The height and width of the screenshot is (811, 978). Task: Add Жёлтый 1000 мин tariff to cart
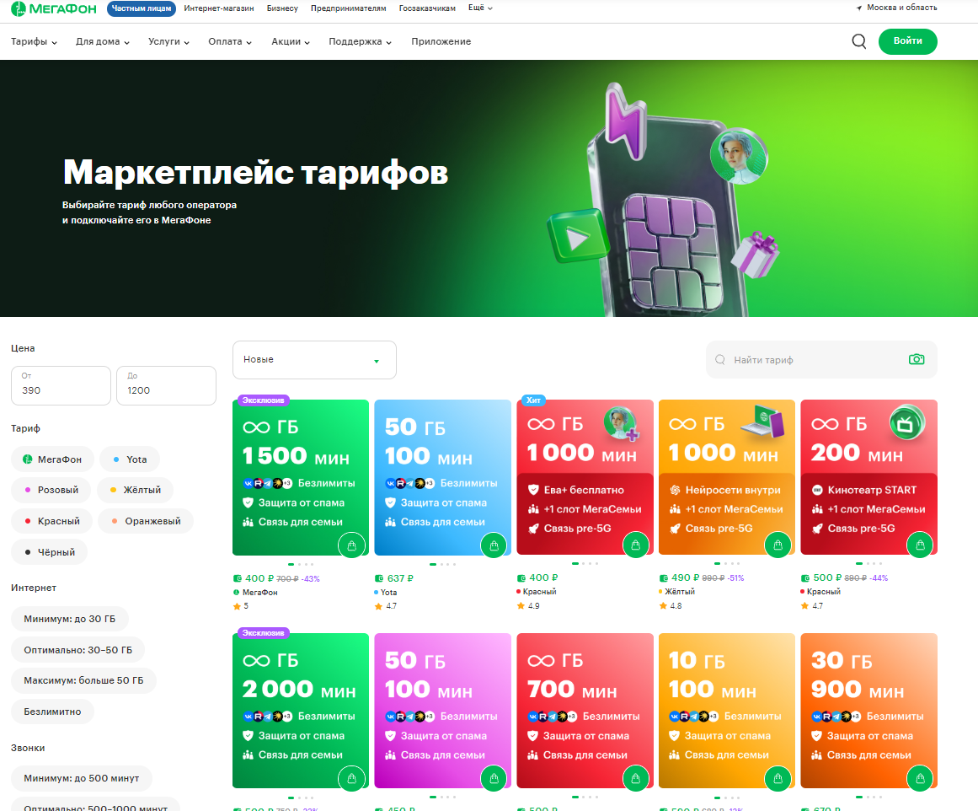coord(778,545)
